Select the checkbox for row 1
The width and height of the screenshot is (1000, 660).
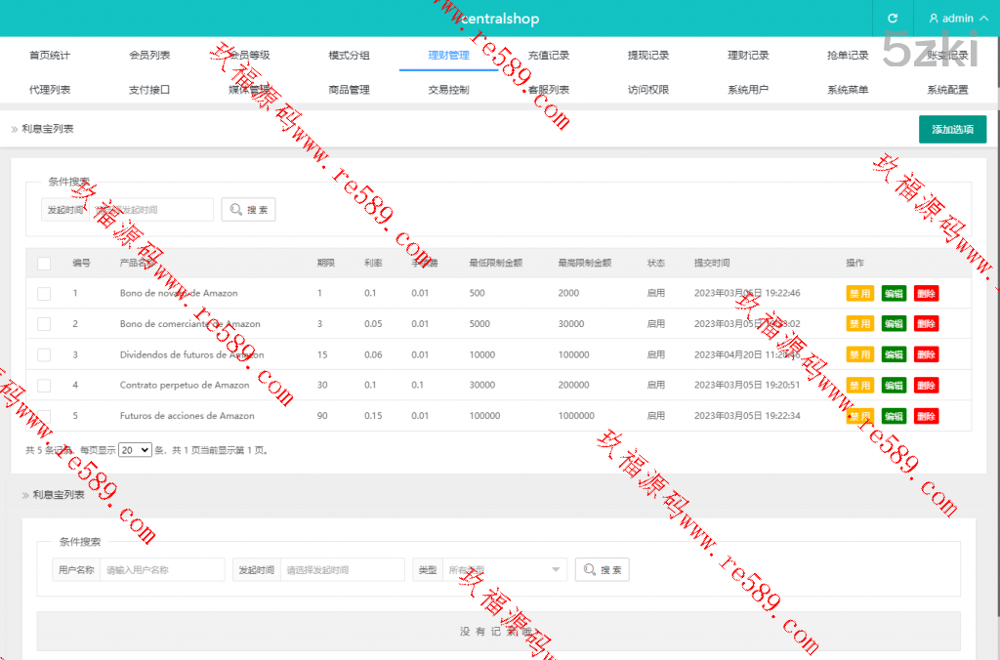[x=44, y=294]
